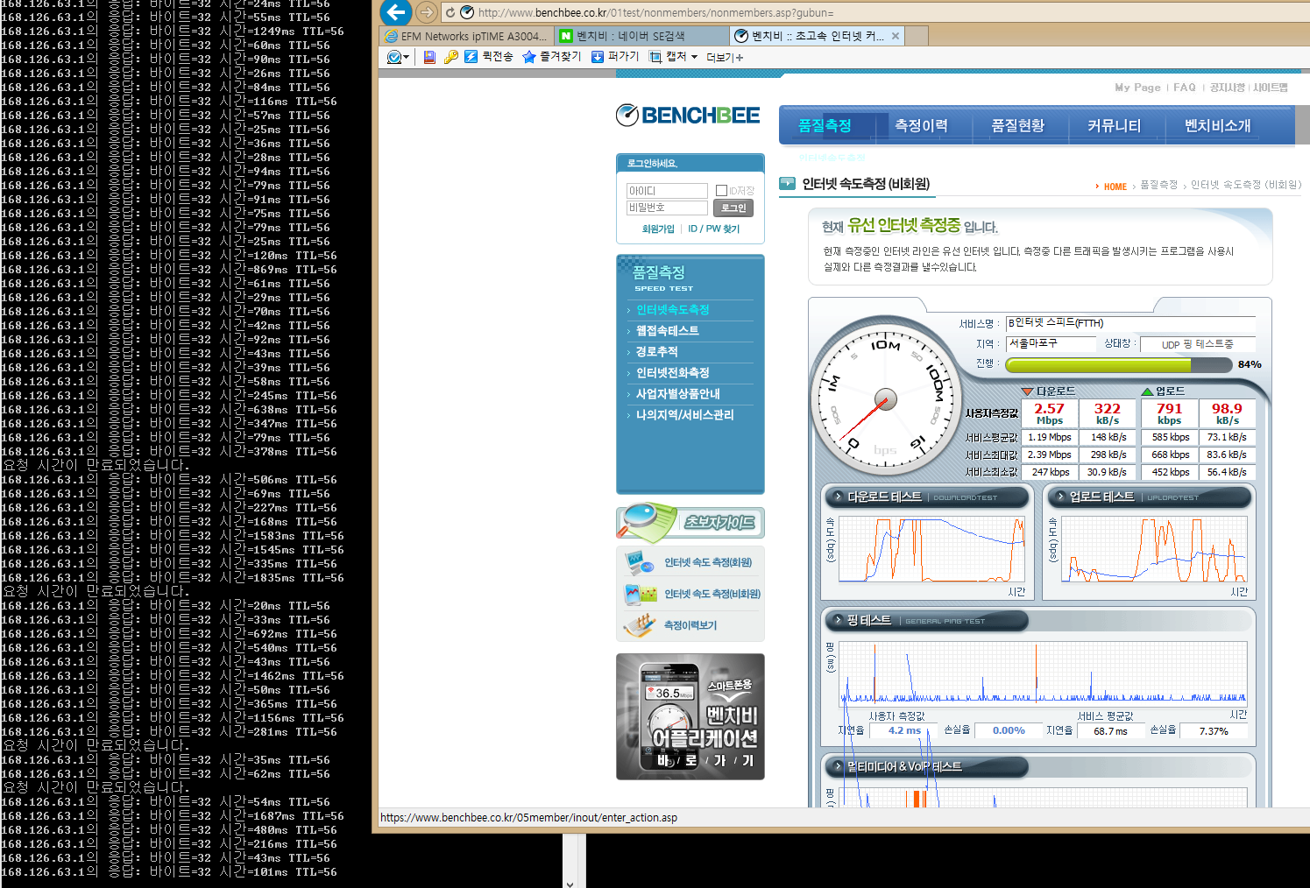Click the 아이디 login ID field

[667, 191]
